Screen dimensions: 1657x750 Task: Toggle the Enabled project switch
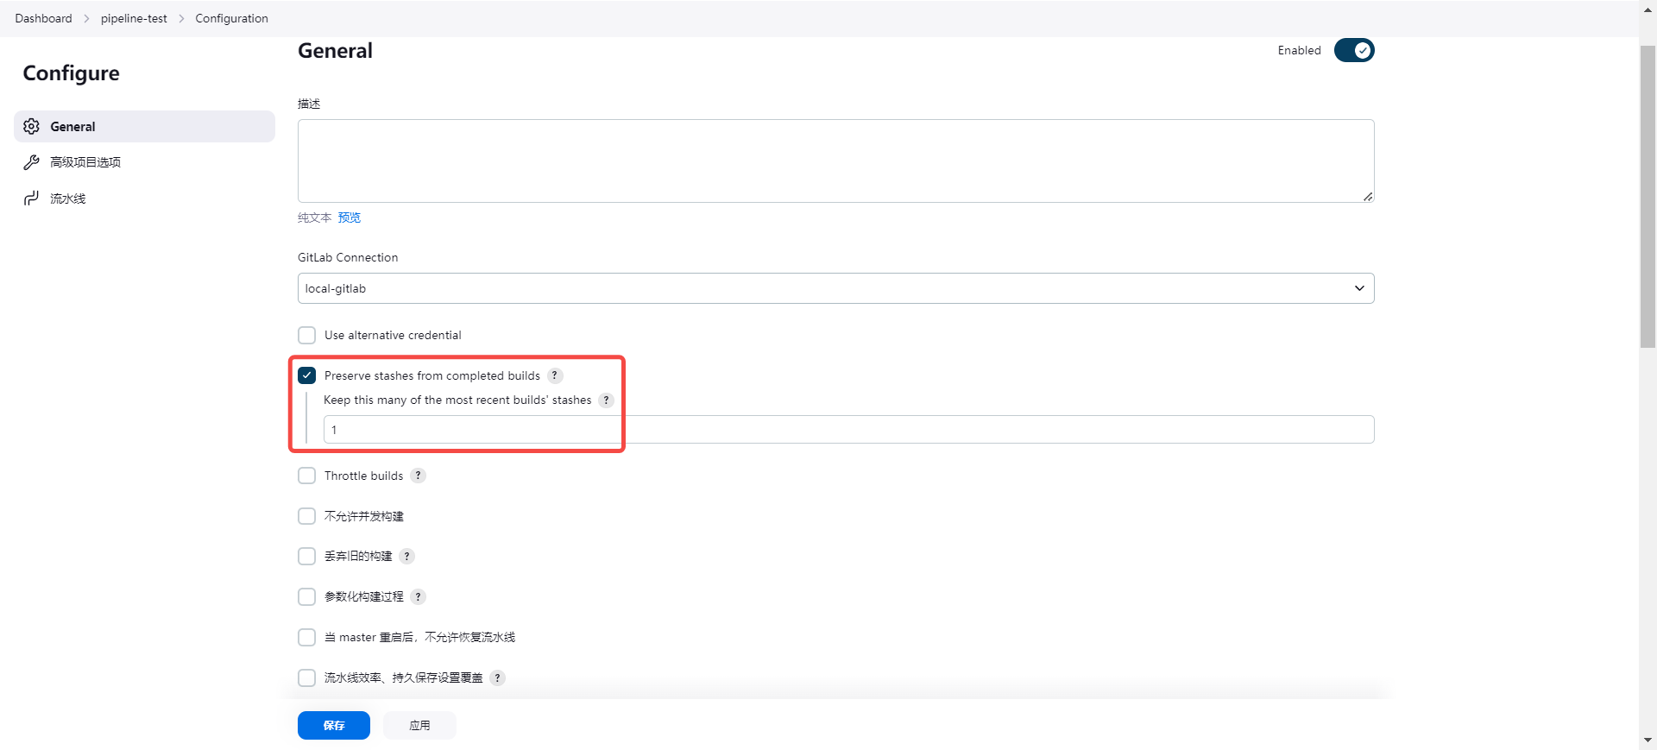coord(1353,51)
